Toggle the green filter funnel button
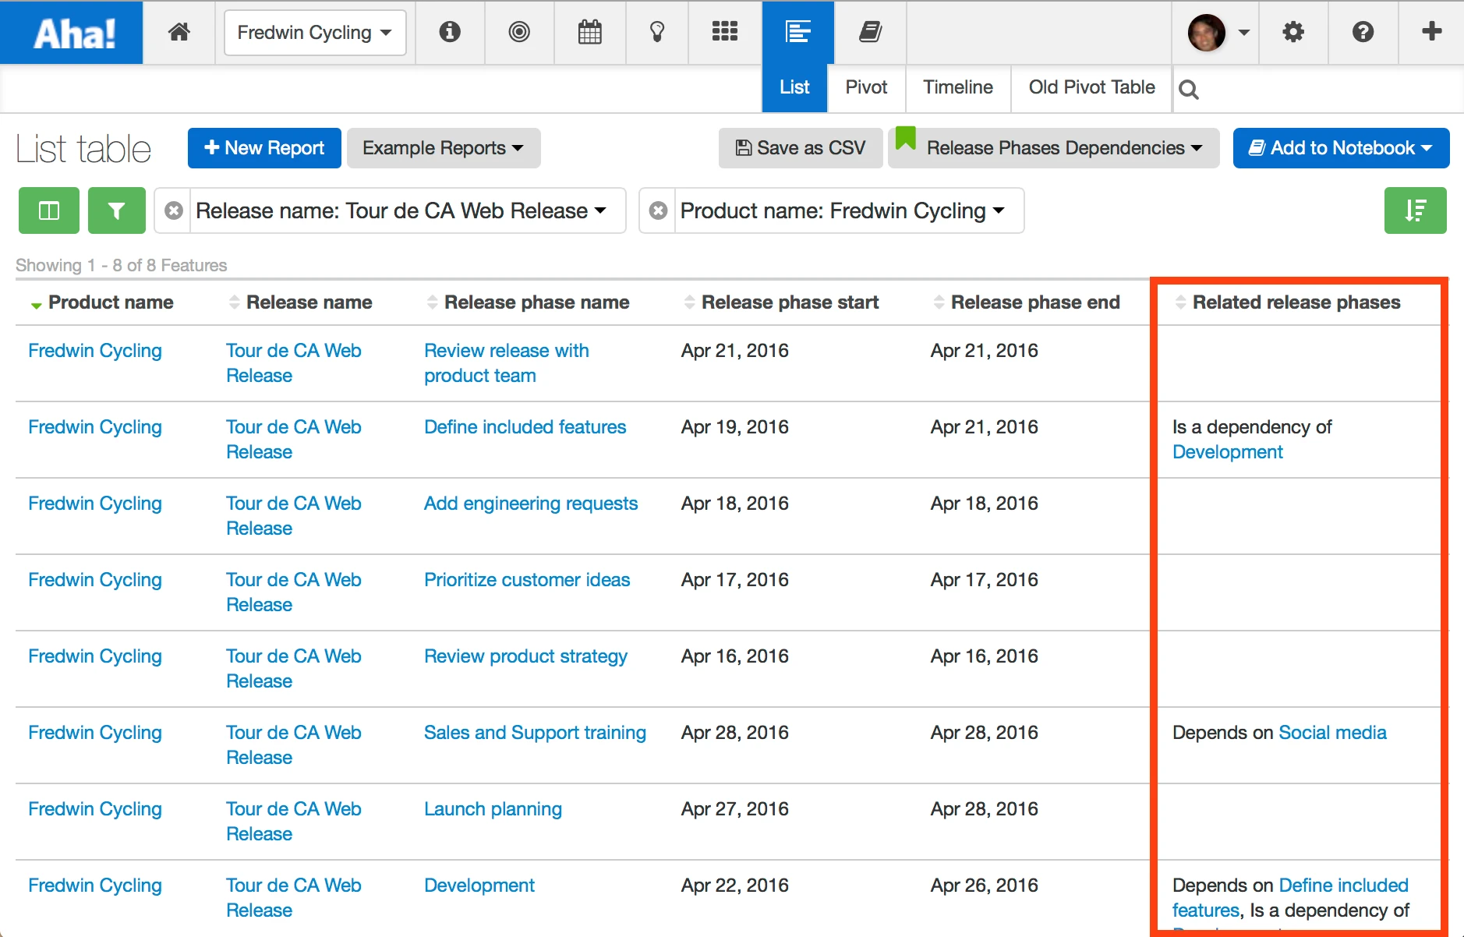1464x937 pixels. 117,210
